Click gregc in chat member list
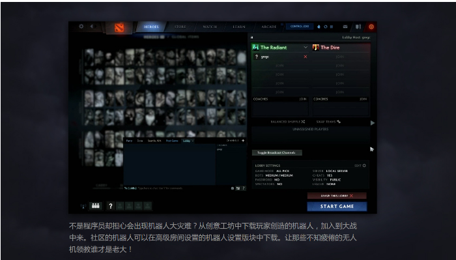 coord(220,149)
